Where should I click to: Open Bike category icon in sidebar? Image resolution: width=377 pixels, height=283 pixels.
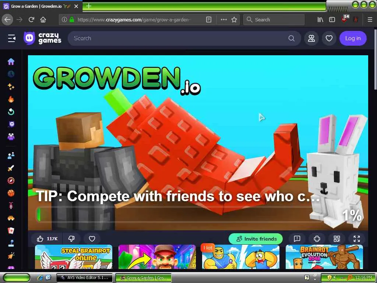tap(11, 206)
